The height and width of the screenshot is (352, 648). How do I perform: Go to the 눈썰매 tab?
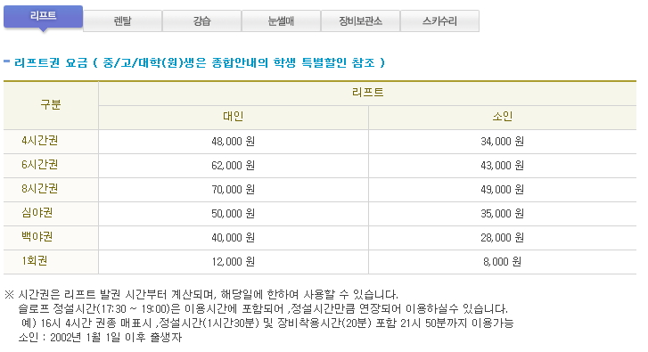point(282,21)
